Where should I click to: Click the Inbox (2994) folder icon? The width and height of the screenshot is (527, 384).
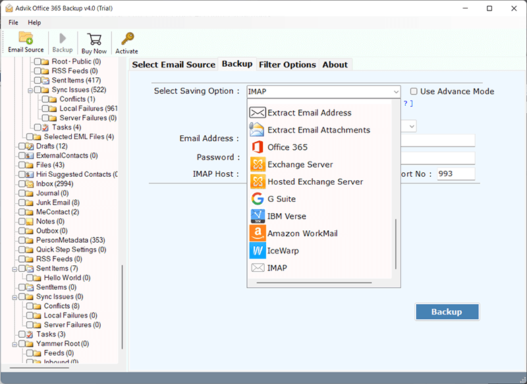point(30,184)
